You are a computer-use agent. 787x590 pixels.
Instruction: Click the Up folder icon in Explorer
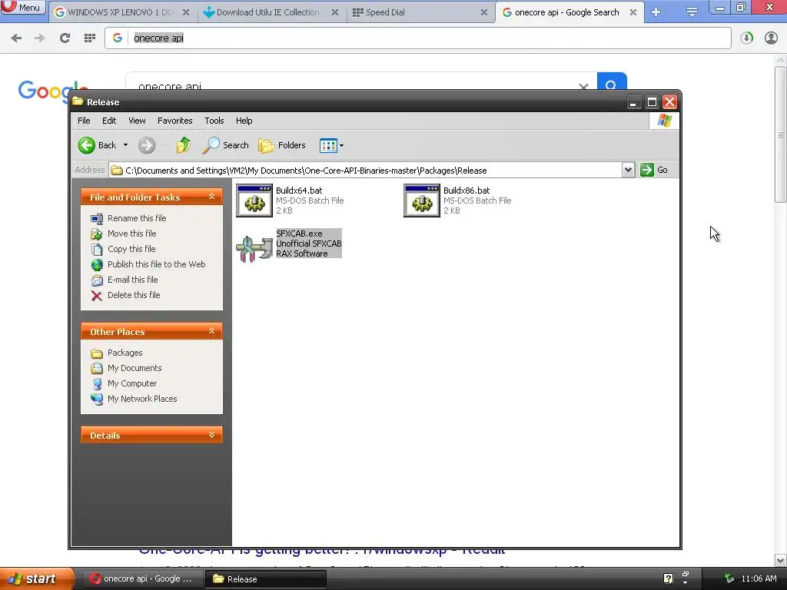coord(183,145)
